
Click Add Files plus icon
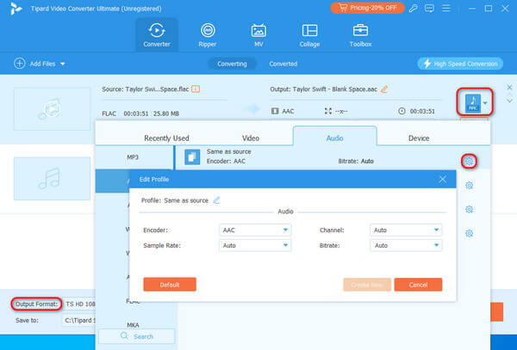[x=20, y=64]
